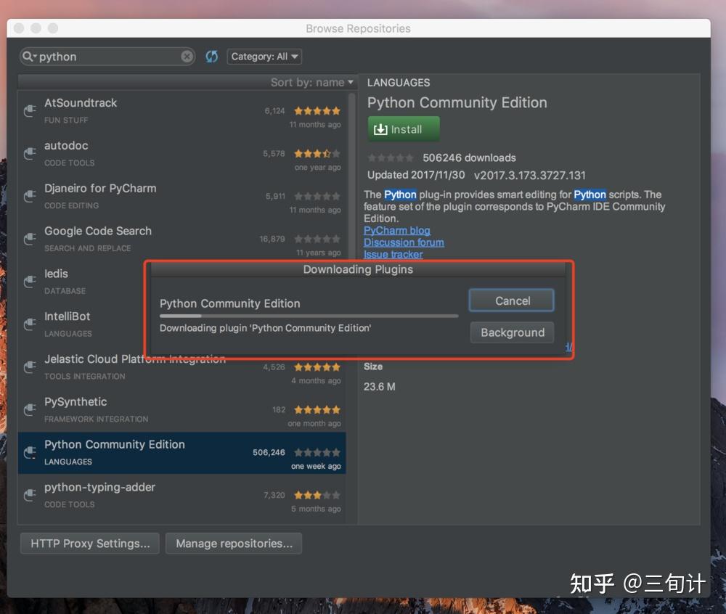Open the Category: All dropdown
The image size is (726, 614).
coord(264,56)
